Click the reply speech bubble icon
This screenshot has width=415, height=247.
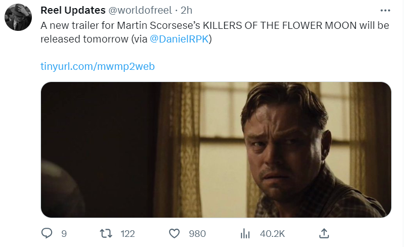(47, 233)
